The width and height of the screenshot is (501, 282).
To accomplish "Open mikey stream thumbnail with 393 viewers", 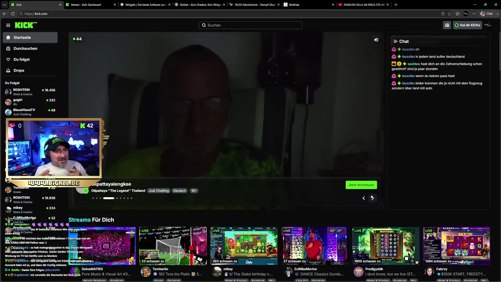I will [x=244, y=246].
